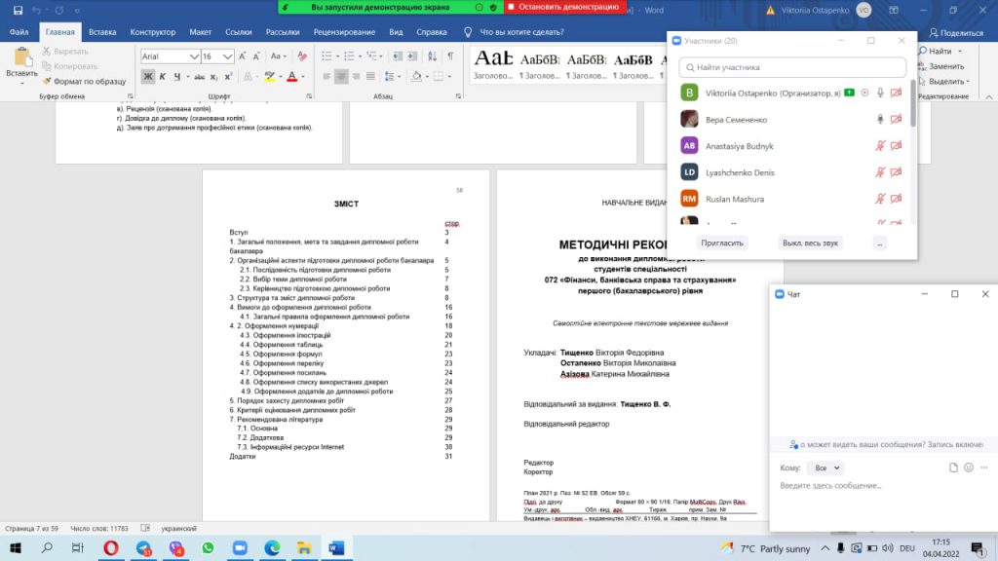Click the Save icon in Word title bar
The image size is (998, 561).
(18, 10)
